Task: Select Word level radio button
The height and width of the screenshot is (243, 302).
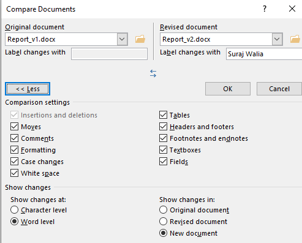Action: (x=14, y=222)
